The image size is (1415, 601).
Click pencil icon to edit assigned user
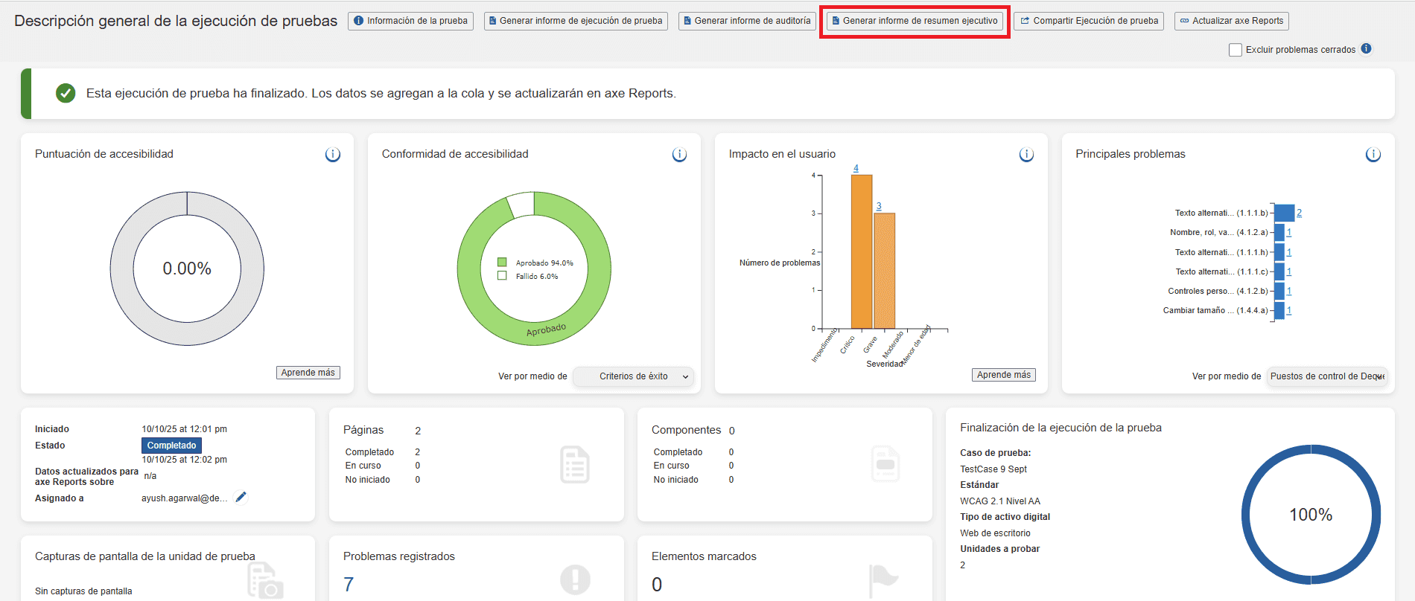(x=241, y=498)
